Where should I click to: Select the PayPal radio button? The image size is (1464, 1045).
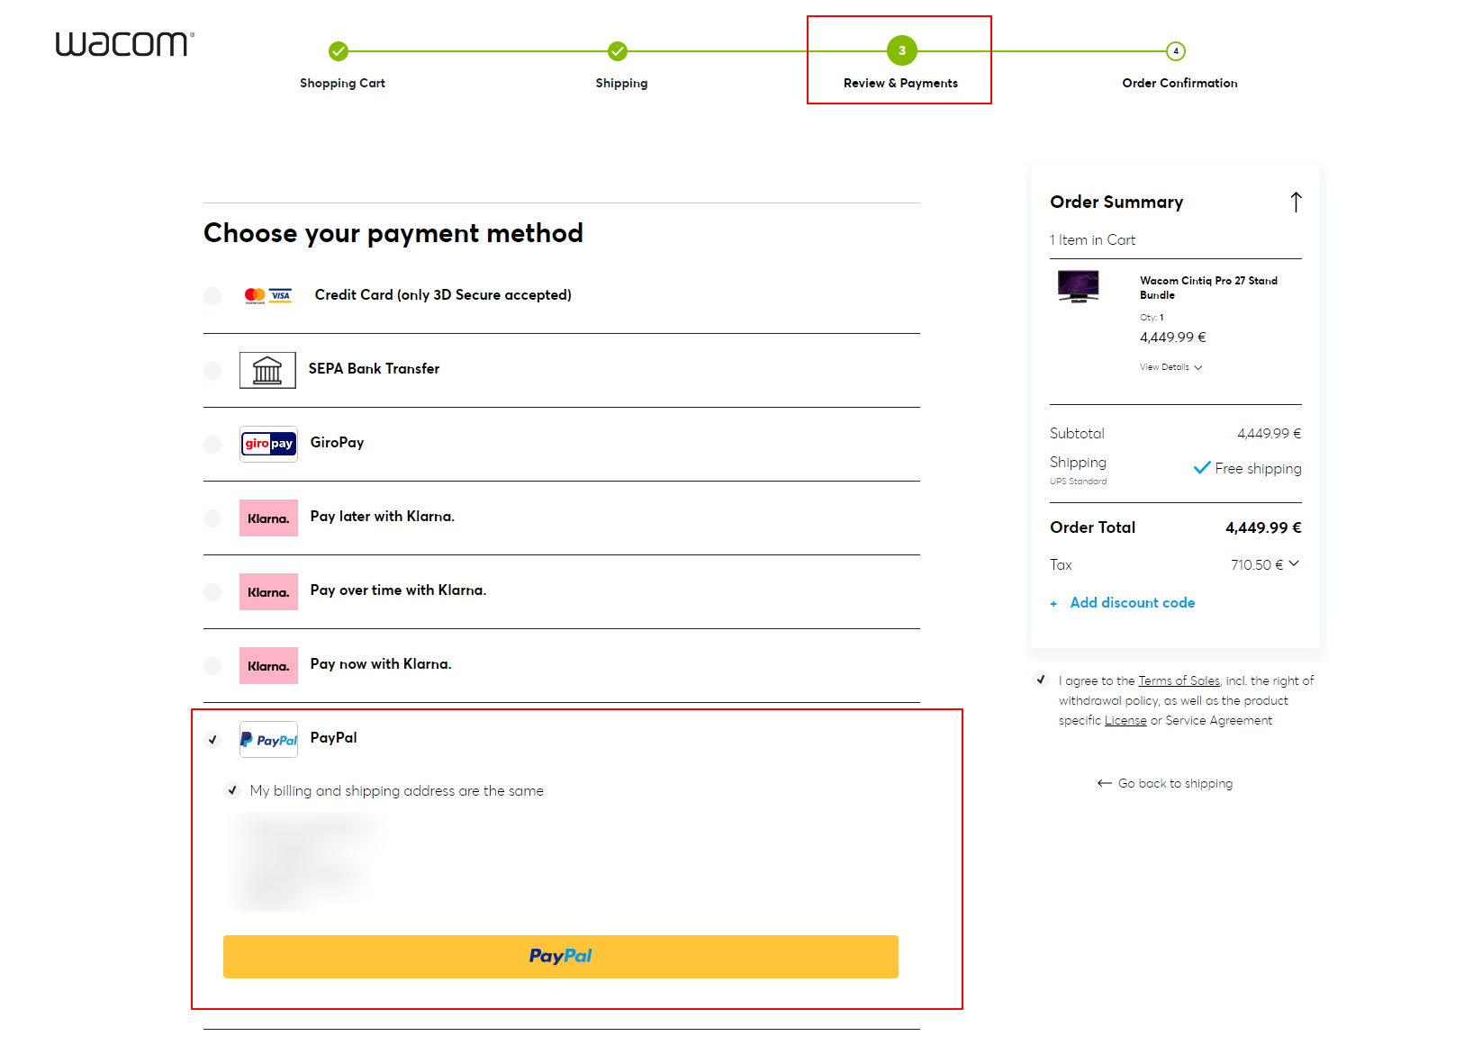coord(212,739)
